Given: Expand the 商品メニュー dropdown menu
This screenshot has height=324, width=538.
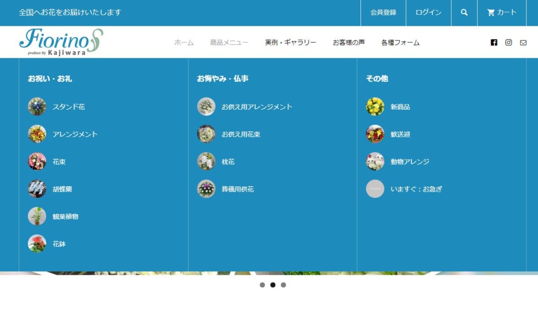Looking at the screenshot, I should pyautogui.click(x=229, y=43).
